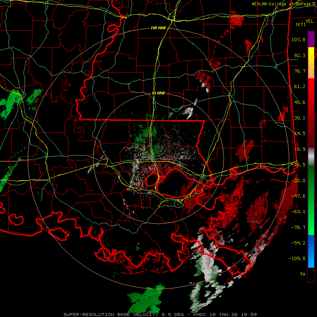Click the -47.6 legend value

point(298,196)
